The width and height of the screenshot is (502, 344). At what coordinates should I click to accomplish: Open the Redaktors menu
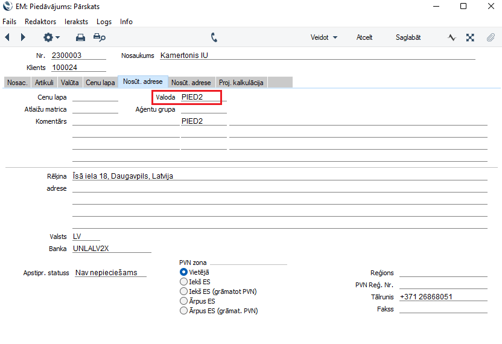click(x=40, y=21)
